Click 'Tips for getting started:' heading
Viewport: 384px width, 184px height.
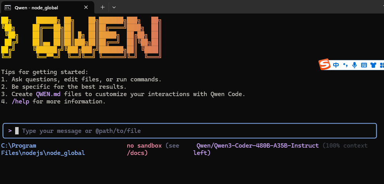tap(45, 72)
